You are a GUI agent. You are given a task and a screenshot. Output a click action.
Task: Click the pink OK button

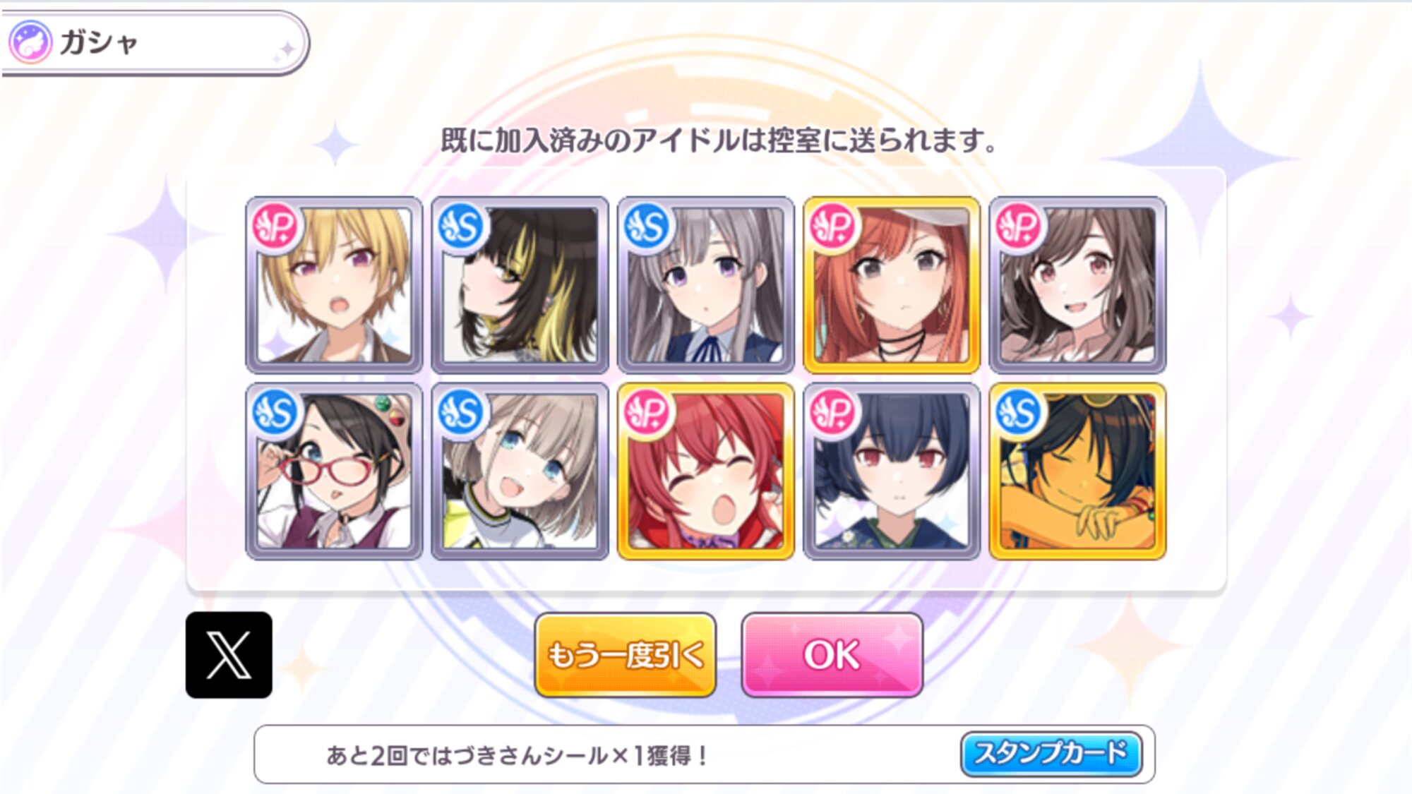(832, 655)
